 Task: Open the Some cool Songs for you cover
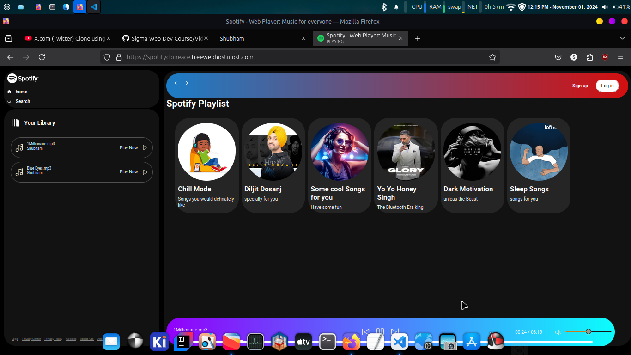point(340,152)
